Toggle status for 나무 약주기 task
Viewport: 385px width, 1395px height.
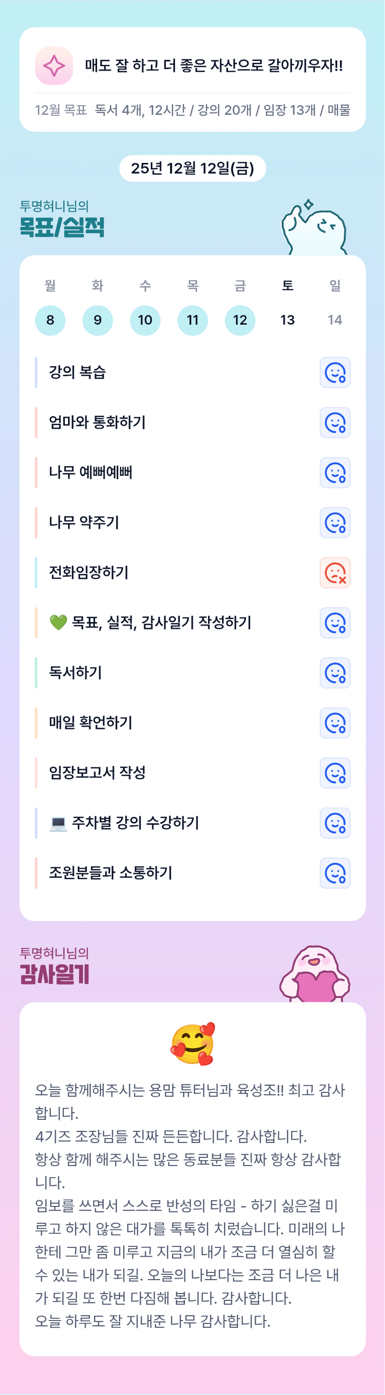pos(335,522)
